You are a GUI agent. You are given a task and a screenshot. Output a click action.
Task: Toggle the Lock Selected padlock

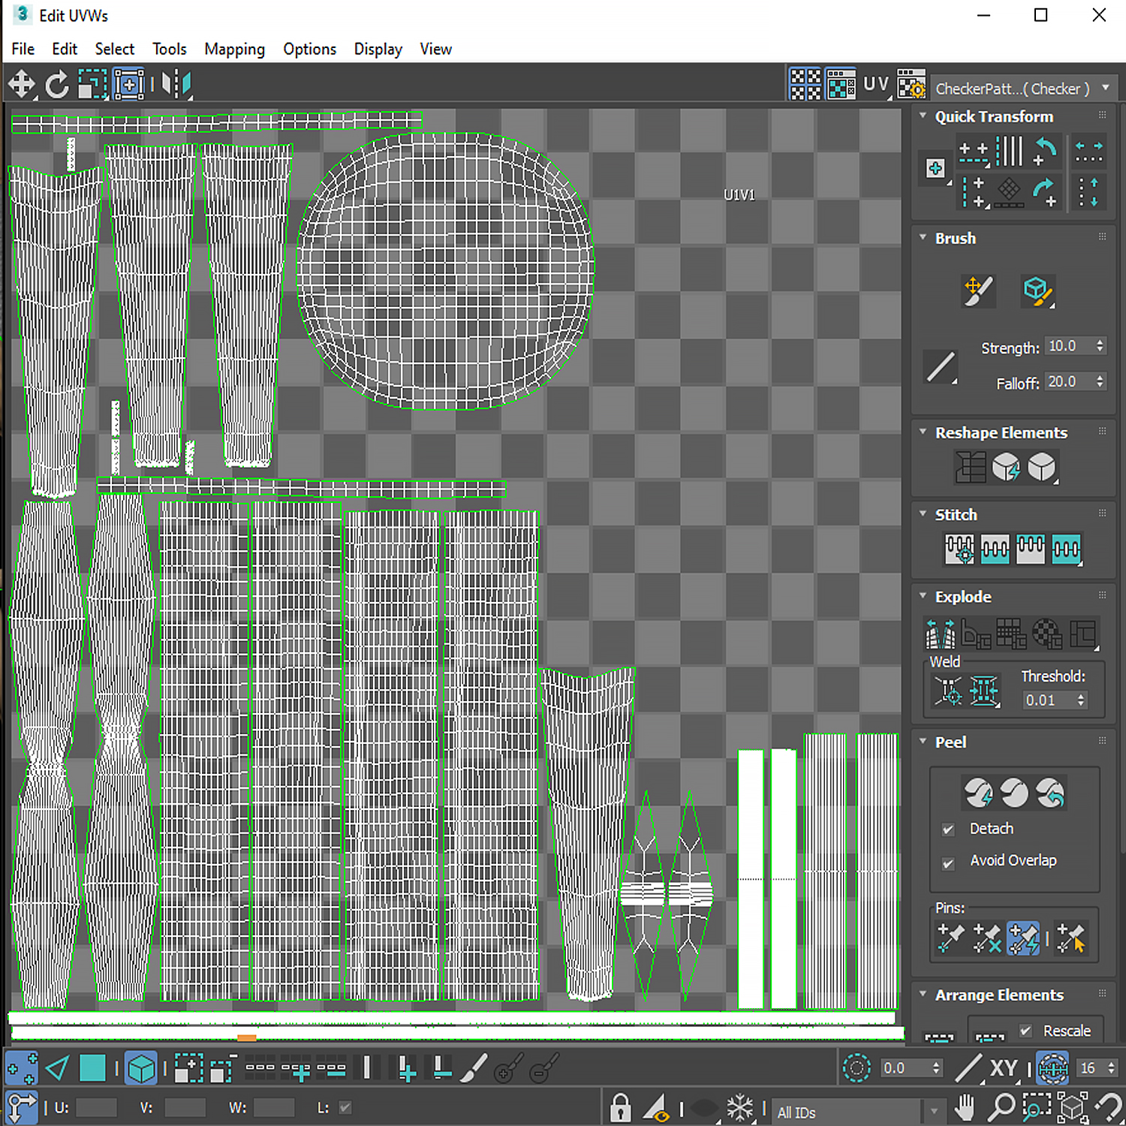(x=621, y=1108)
